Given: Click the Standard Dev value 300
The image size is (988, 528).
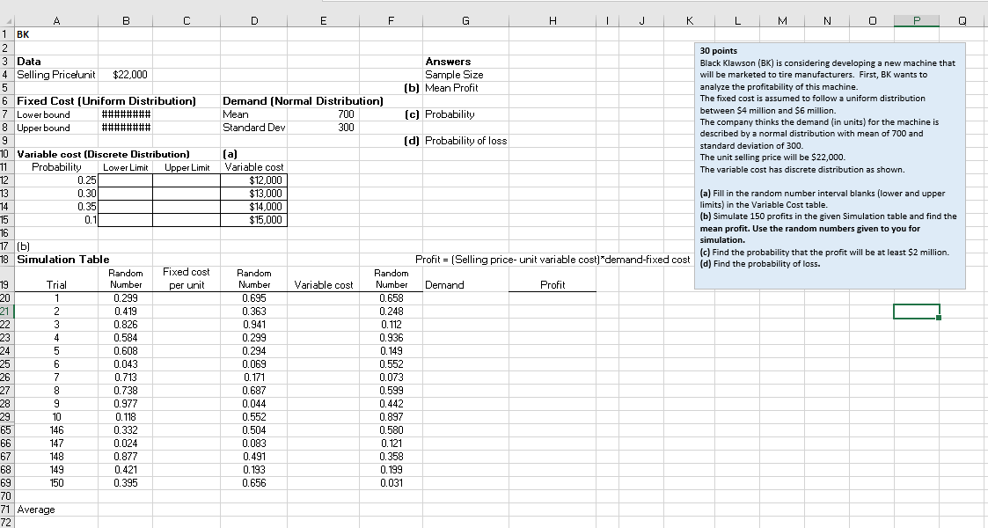Looking at the screenshot, I should click(323, 128).
